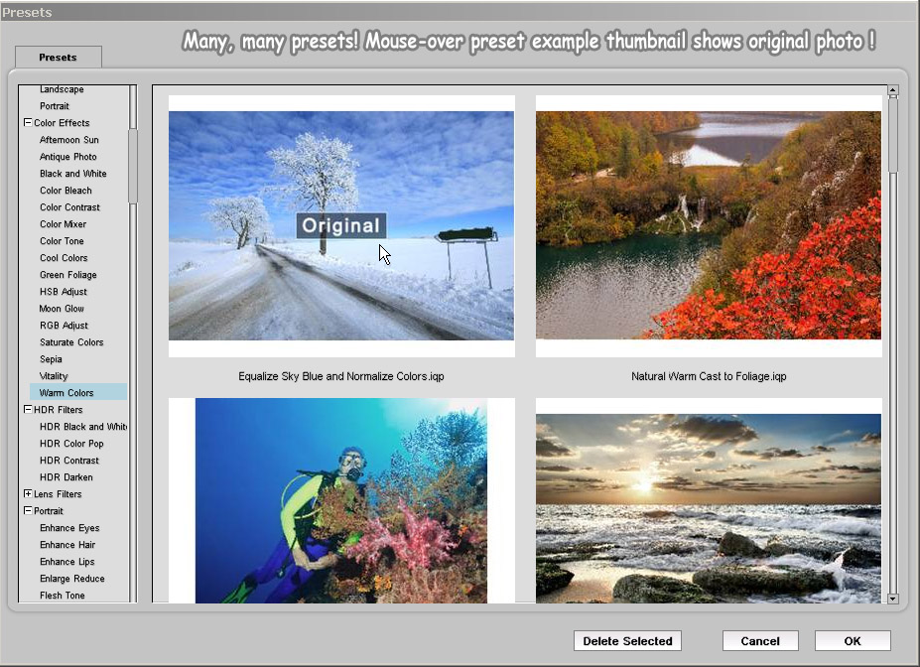Click the Delete Selected button
This screenshot has height=667, width=920.
tap(627, 641)
